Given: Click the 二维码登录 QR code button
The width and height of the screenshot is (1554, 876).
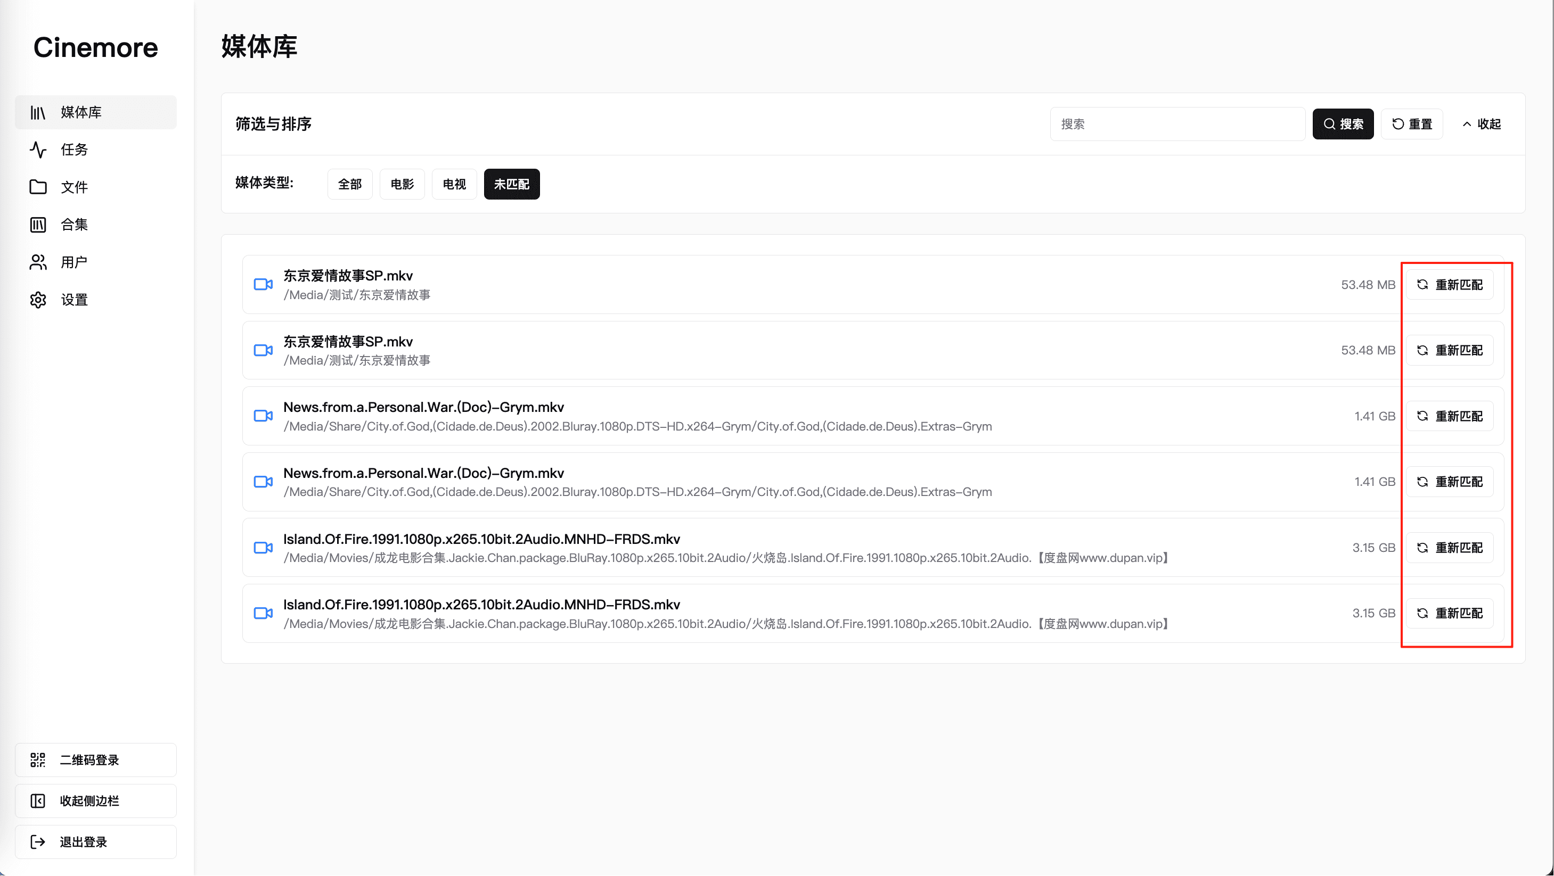Looking at the screenshot, I should pos(95,759).
